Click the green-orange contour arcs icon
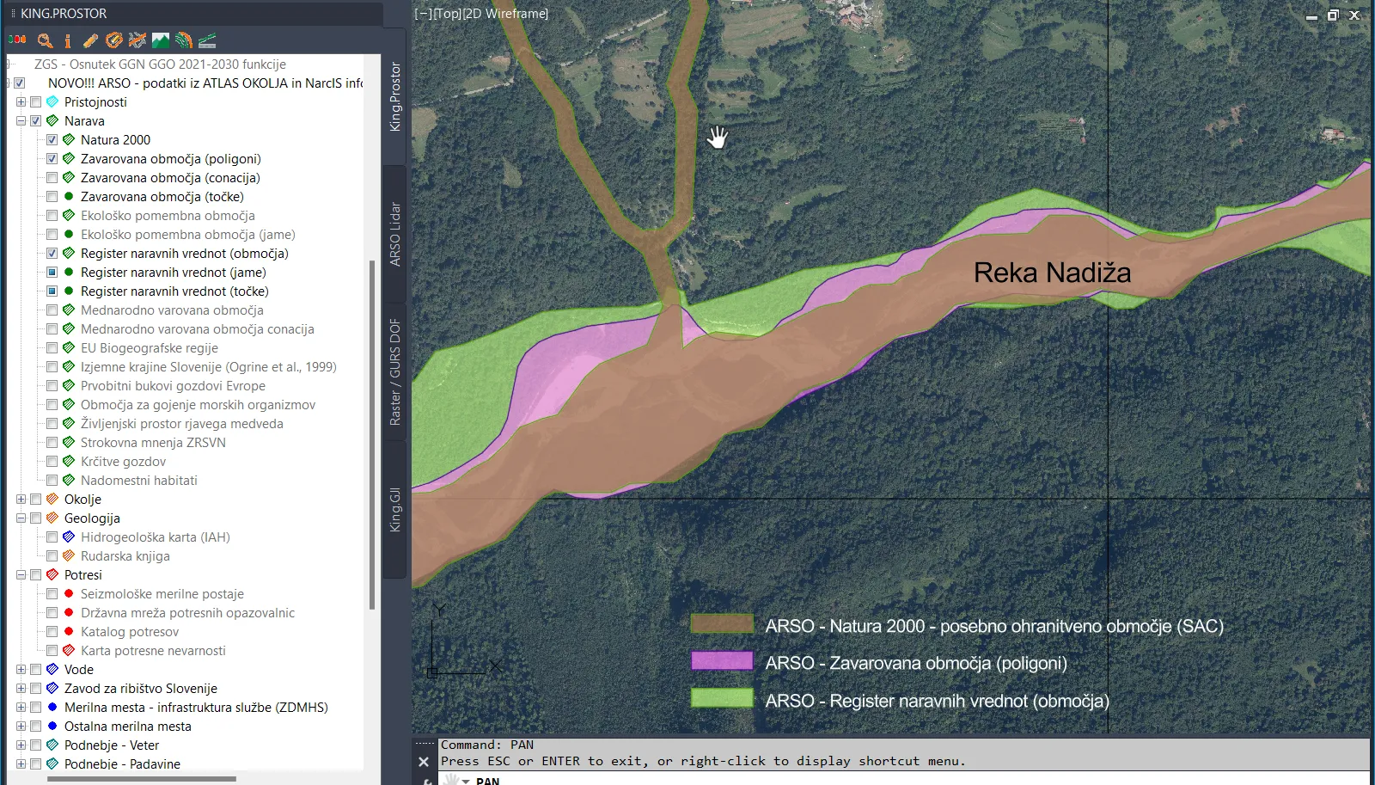Image resolution: width=1375 pixels, height=785 pixels. click(184, 40)
